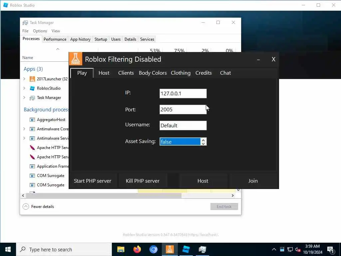Click the AggregatorHost process icon

32,120
